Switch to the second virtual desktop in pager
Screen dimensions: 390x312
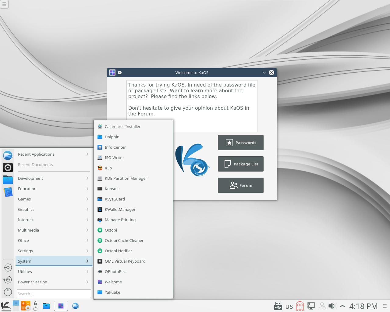[16, 309]
